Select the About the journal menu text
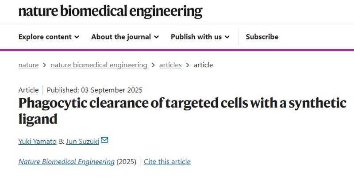 pyautogui.click(x=121, y=37)
